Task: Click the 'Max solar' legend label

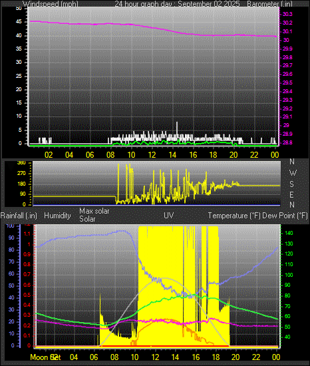Action: [x=94, y=211]
